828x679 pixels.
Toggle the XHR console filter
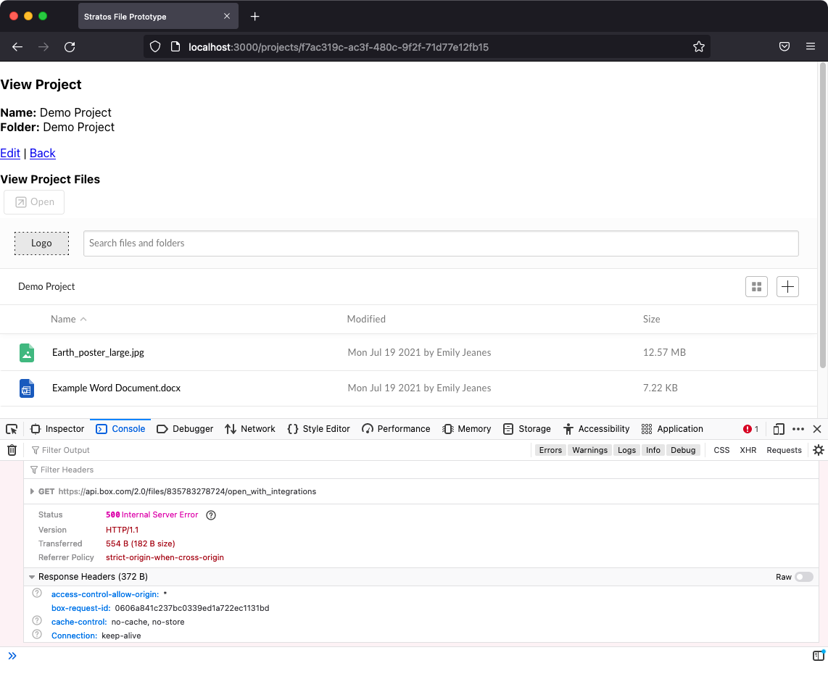point(748,450)
